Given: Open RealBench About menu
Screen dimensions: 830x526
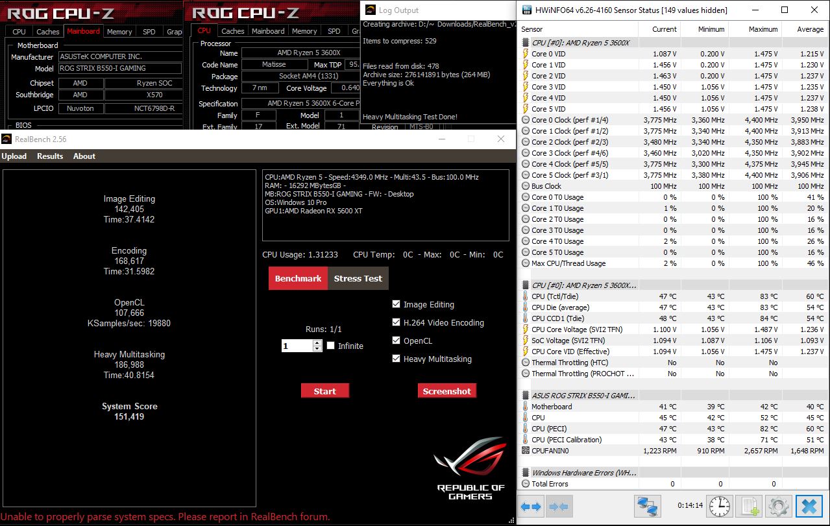Looking at the screenshot, I should coord(84,156).
